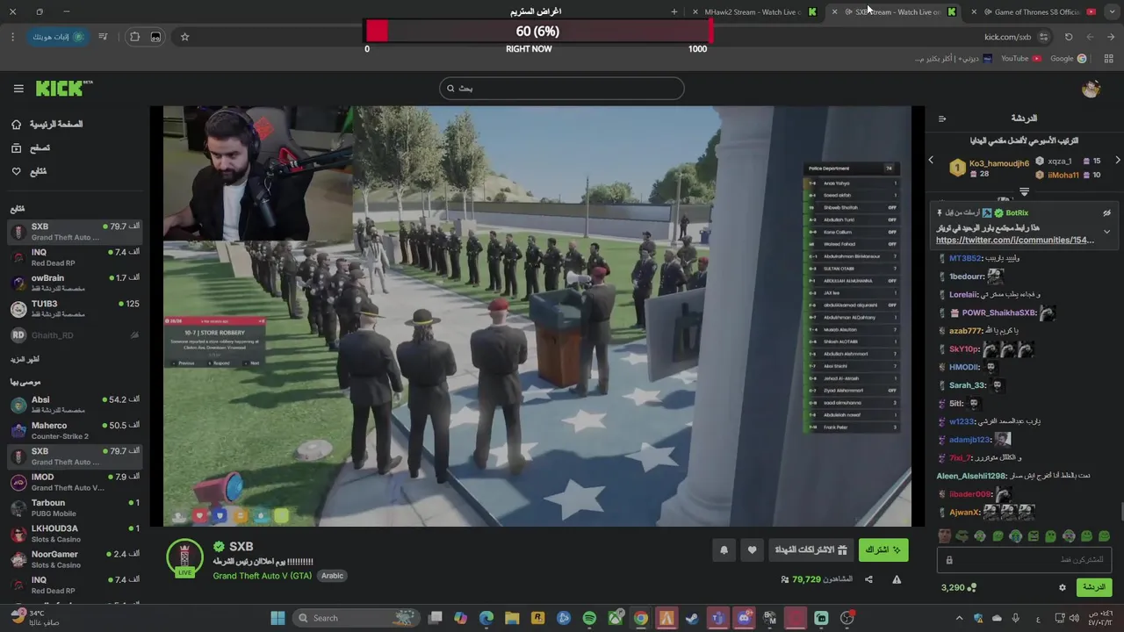1124x632 pixels.
Task: Open YouTube bookmark in bookmarks bar
Action: [1020, 59]
